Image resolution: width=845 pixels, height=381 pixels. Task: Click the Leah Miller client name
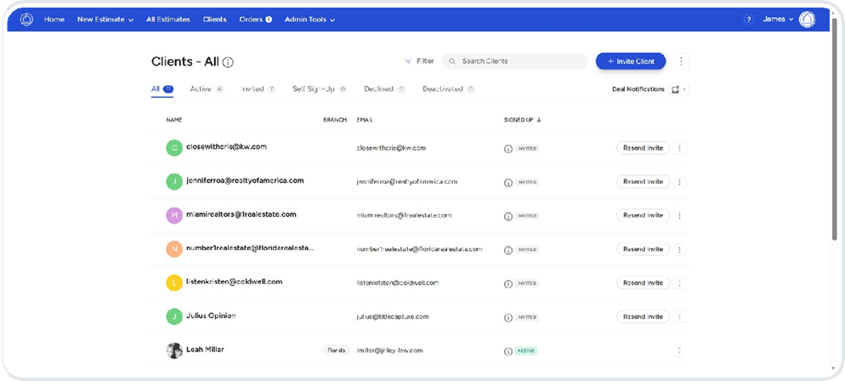(x=206, y=350)
